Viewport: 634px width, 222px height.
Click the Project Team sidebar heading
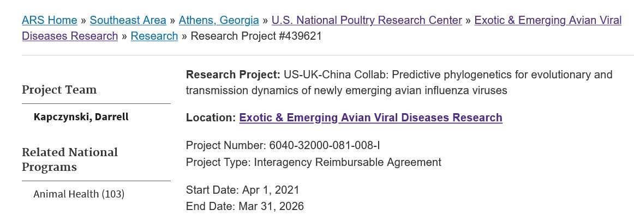click(x=59, y=89)
